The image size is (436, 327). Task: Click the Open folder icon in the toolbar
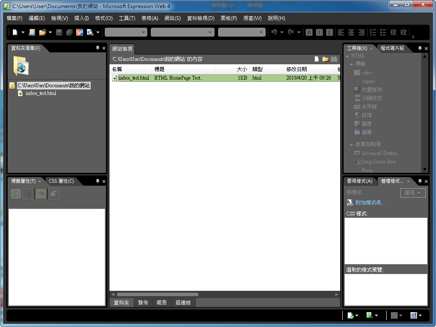(42, 32)
